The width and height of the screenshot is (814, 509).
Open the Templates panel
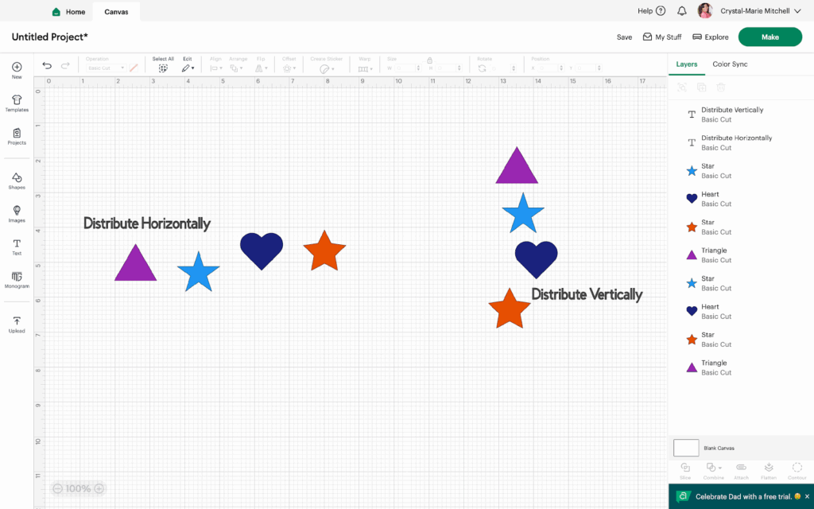coord(17,99)
